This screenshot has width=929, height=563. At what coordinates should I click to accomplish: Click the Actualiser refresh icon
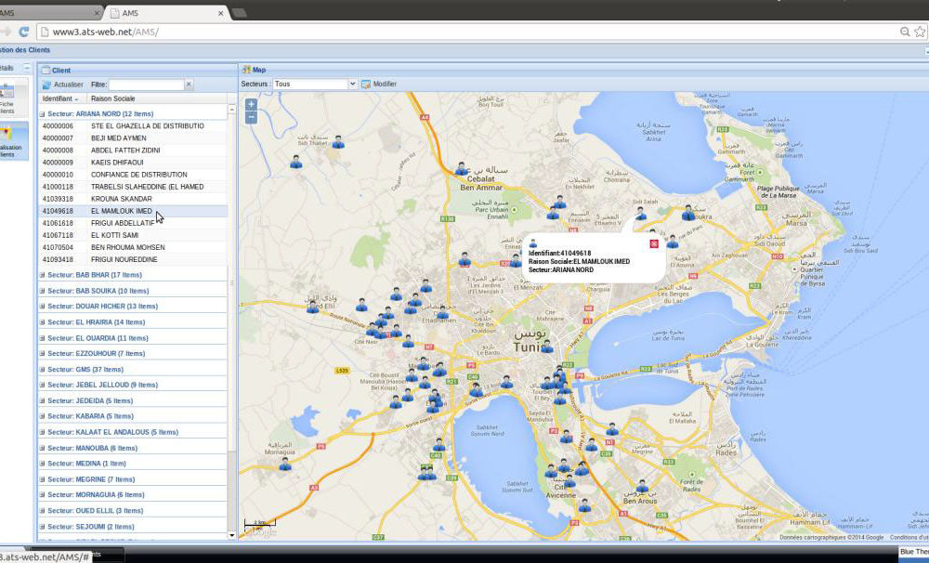46,85
